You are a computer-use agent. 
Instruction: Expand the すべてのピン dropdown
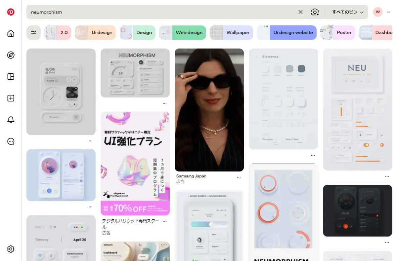pyautogui.click(x=348, y=12)
